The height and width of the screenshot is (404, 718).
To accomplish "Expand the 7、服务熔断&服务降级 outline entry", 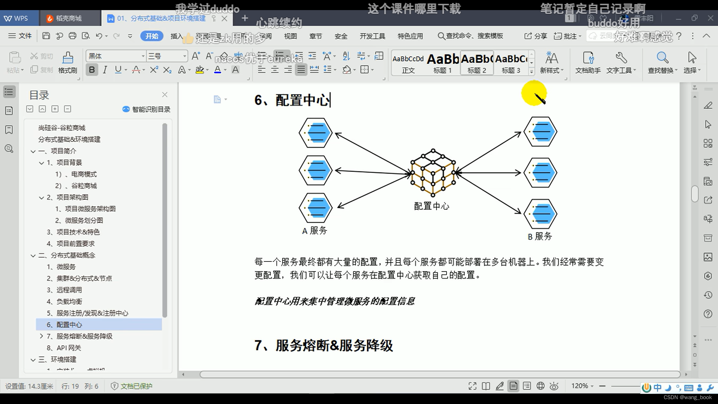I will pos(42,336).
